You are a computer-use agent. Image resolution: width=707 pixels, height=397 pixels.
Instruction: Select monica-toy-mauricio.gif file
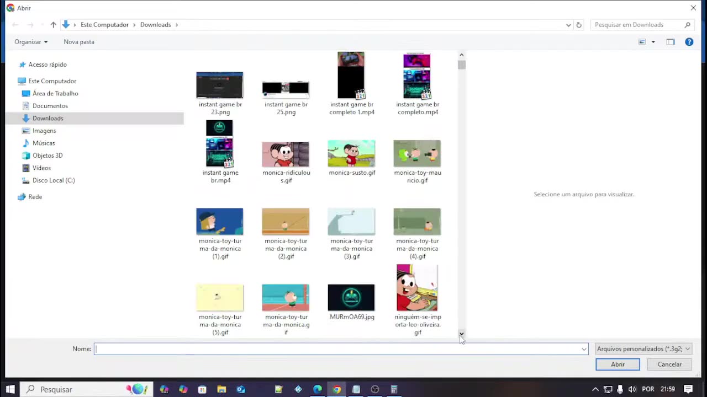click(x=417, y=162)
